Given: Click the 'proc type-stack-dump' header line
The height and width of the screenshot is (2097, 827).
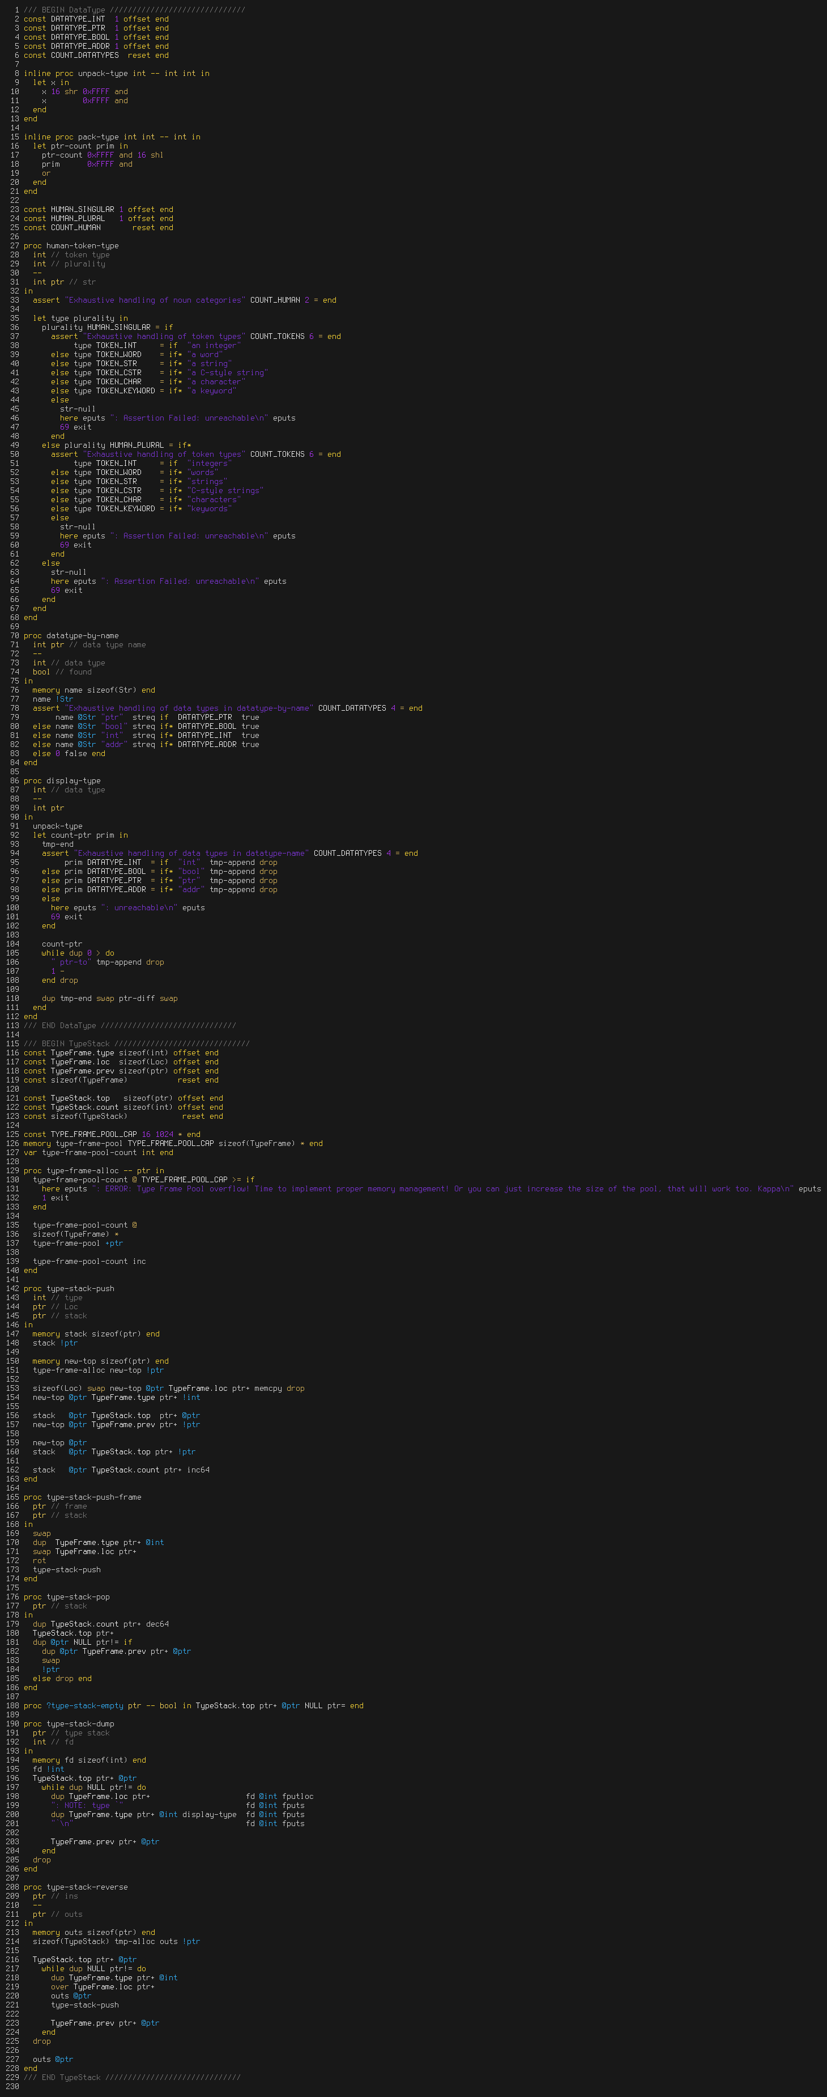Looking at the screenshot, I should pyautogui.click(x=69, y=1724).
